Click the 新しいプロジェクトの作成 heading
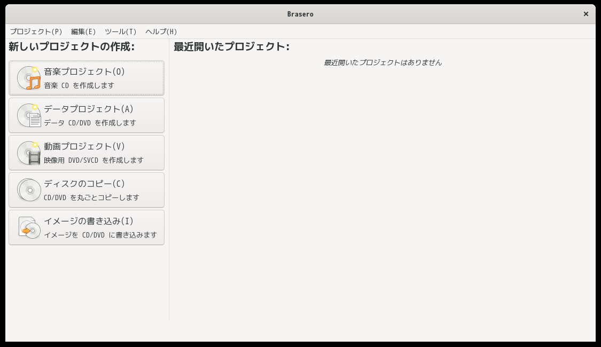601x347 pixels. click(x=72, y=47)
